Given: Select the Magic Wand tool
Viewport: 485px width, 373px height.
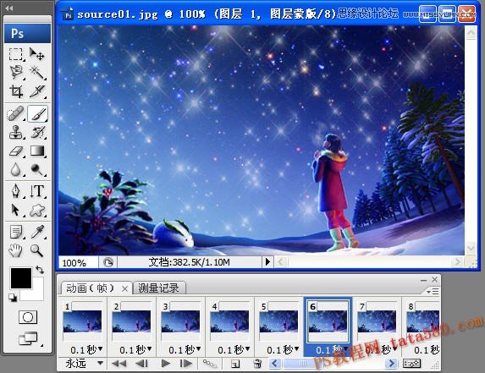Looking at the screenshot, I should [36, 72].
